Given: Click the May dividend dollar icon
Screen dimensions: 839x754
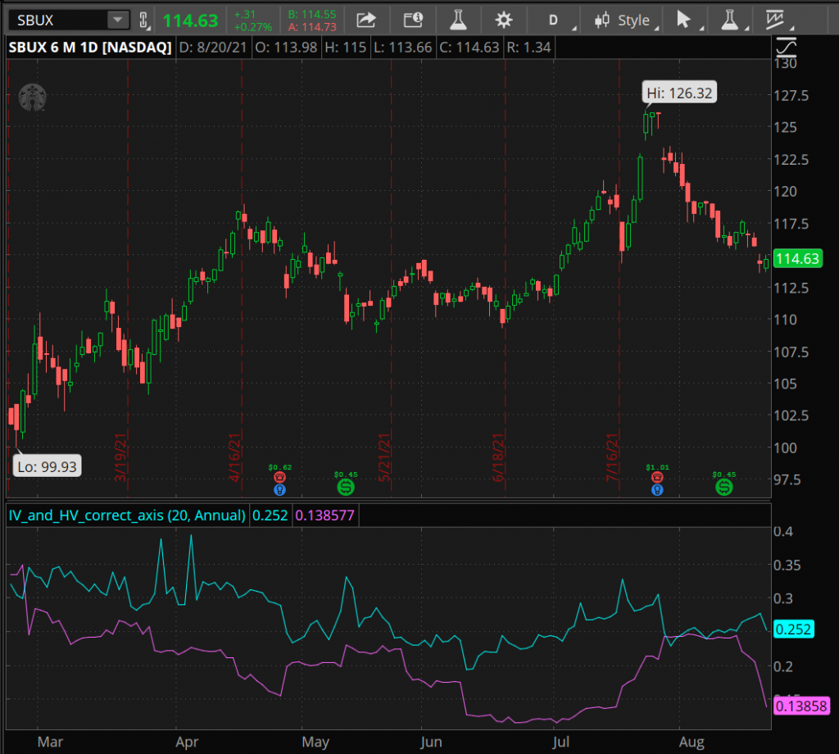Looking at the screenshot, I should click(347, 487).
